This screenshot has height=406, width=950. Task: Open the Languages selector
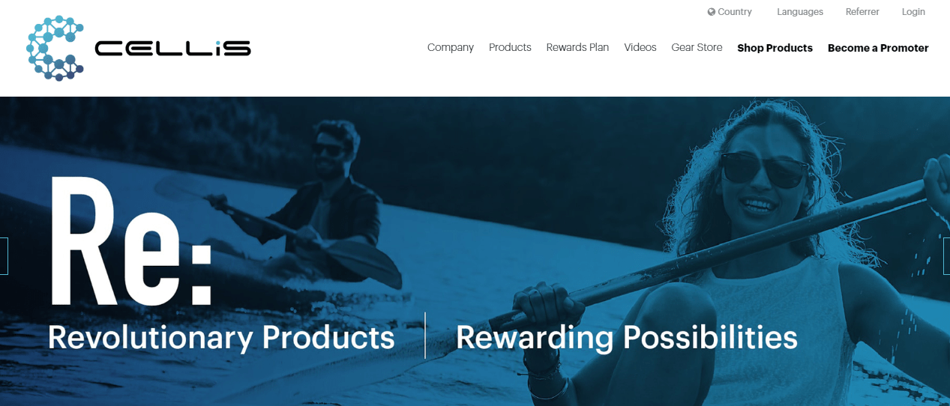[x=800, y=12]
